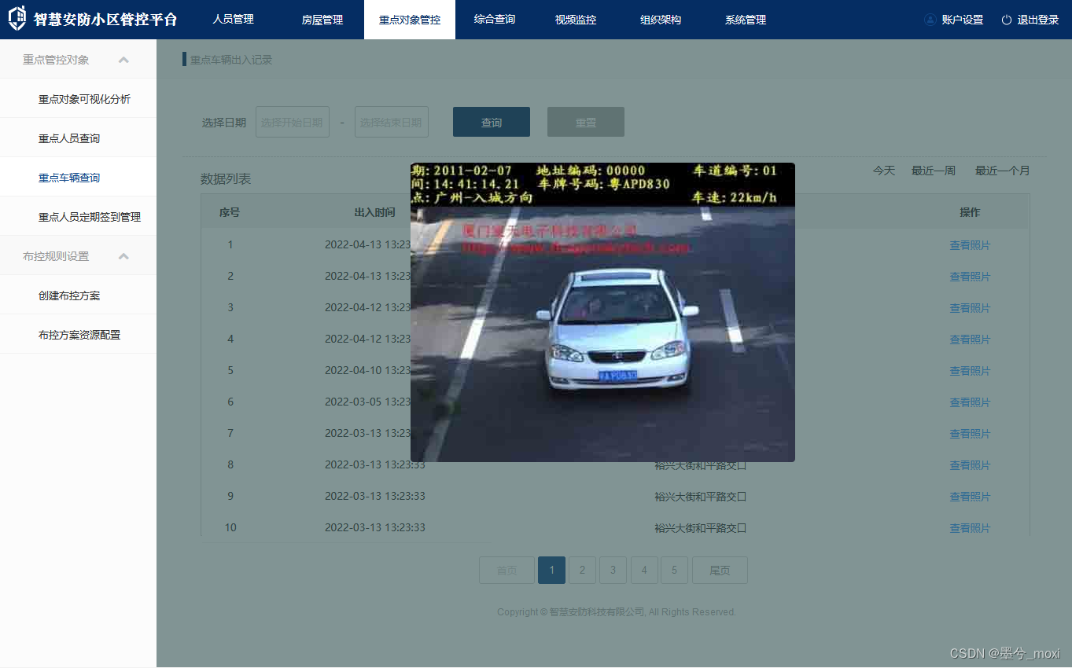
Task: Go to the first page with 首页
Action: coord(507,571)
